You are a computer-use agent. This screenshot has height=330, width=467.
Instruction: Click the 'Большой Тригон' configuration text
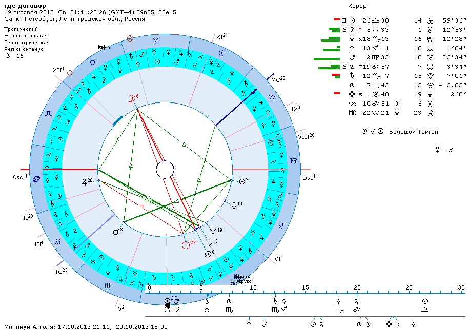tap(414, 132)
